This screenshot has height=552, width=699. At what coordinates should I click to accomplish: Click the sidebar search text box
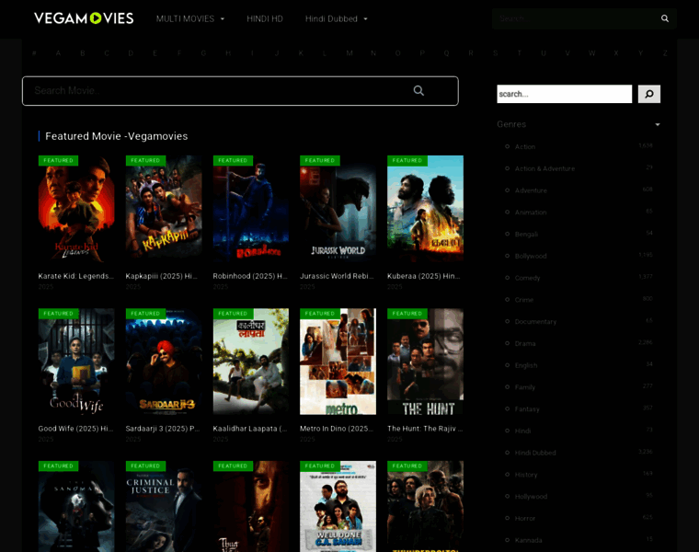pyautogui.click(x=565, y=94)
